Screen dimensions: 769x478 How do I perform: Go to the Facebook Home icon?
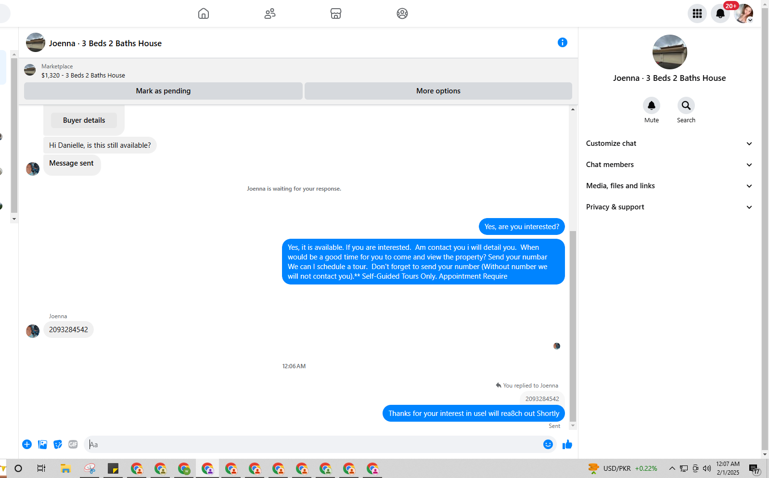click(204, 13)
